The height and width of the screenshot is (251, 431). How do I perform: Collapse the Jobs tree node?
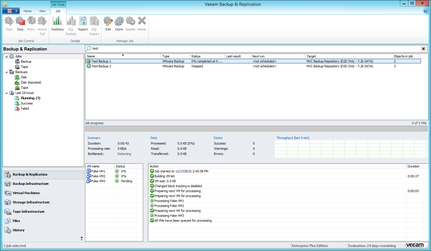click(6, 57)
